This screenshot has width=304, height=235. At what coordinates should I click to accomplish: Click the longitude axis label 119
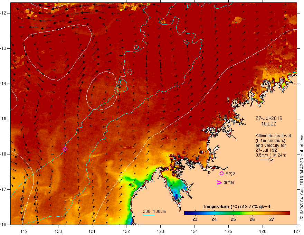click(24, 231)
